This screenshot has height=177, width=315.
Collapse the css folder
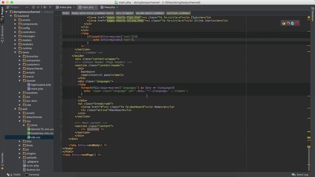(20, 121)
